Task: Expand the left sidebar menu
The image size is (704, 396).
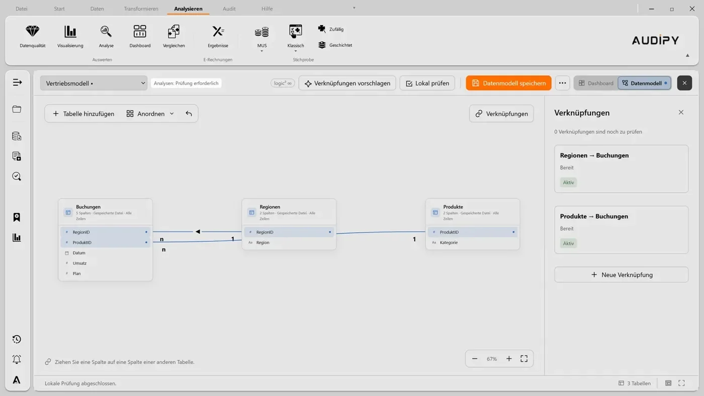Action: click(17, 82)
